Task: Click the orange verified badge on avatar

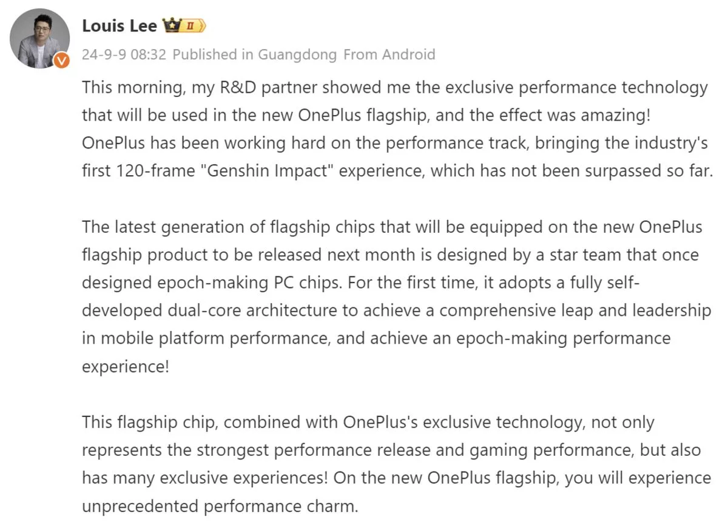Action: [x=61, y=60]
